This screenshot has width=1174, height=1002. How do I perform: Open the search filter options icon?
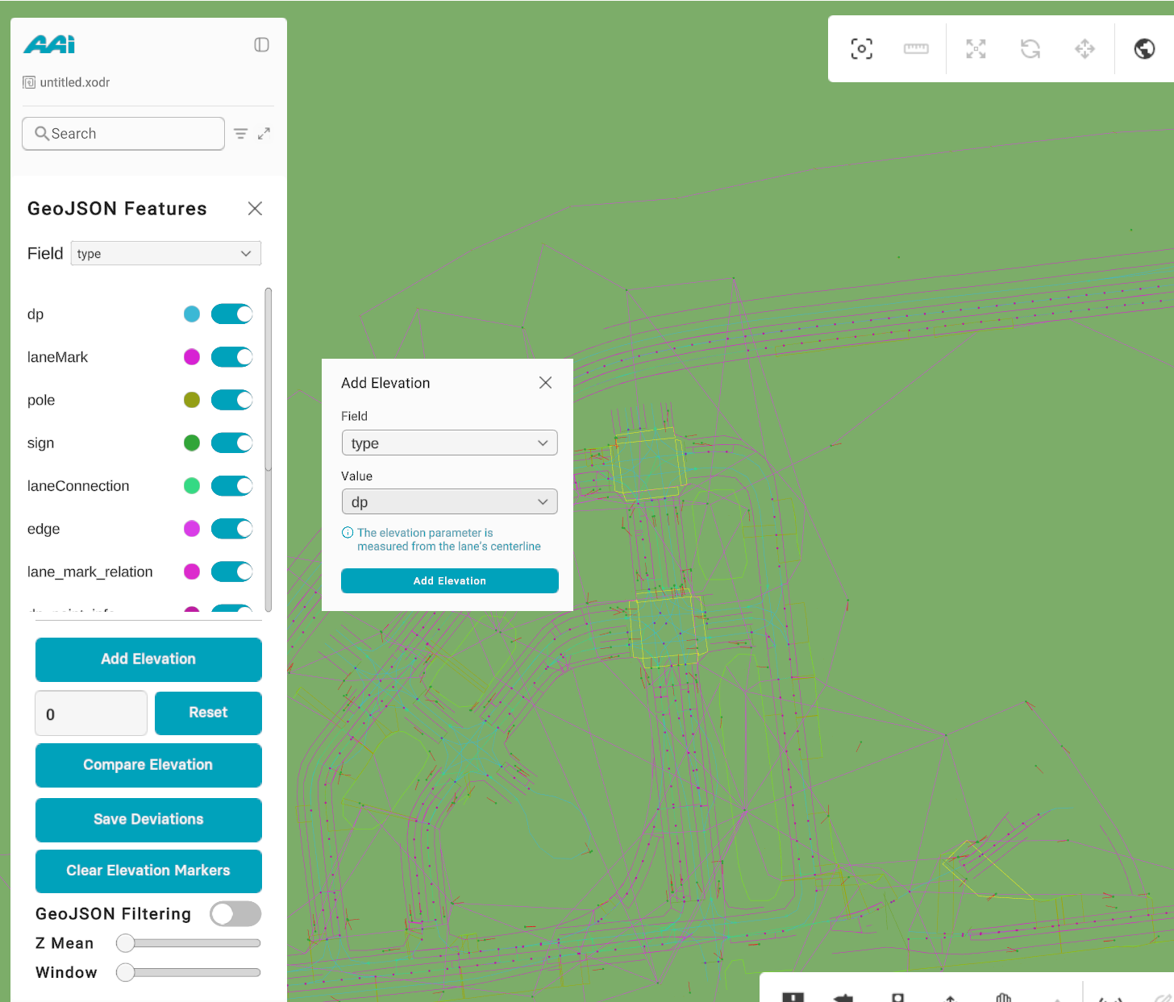240,134
